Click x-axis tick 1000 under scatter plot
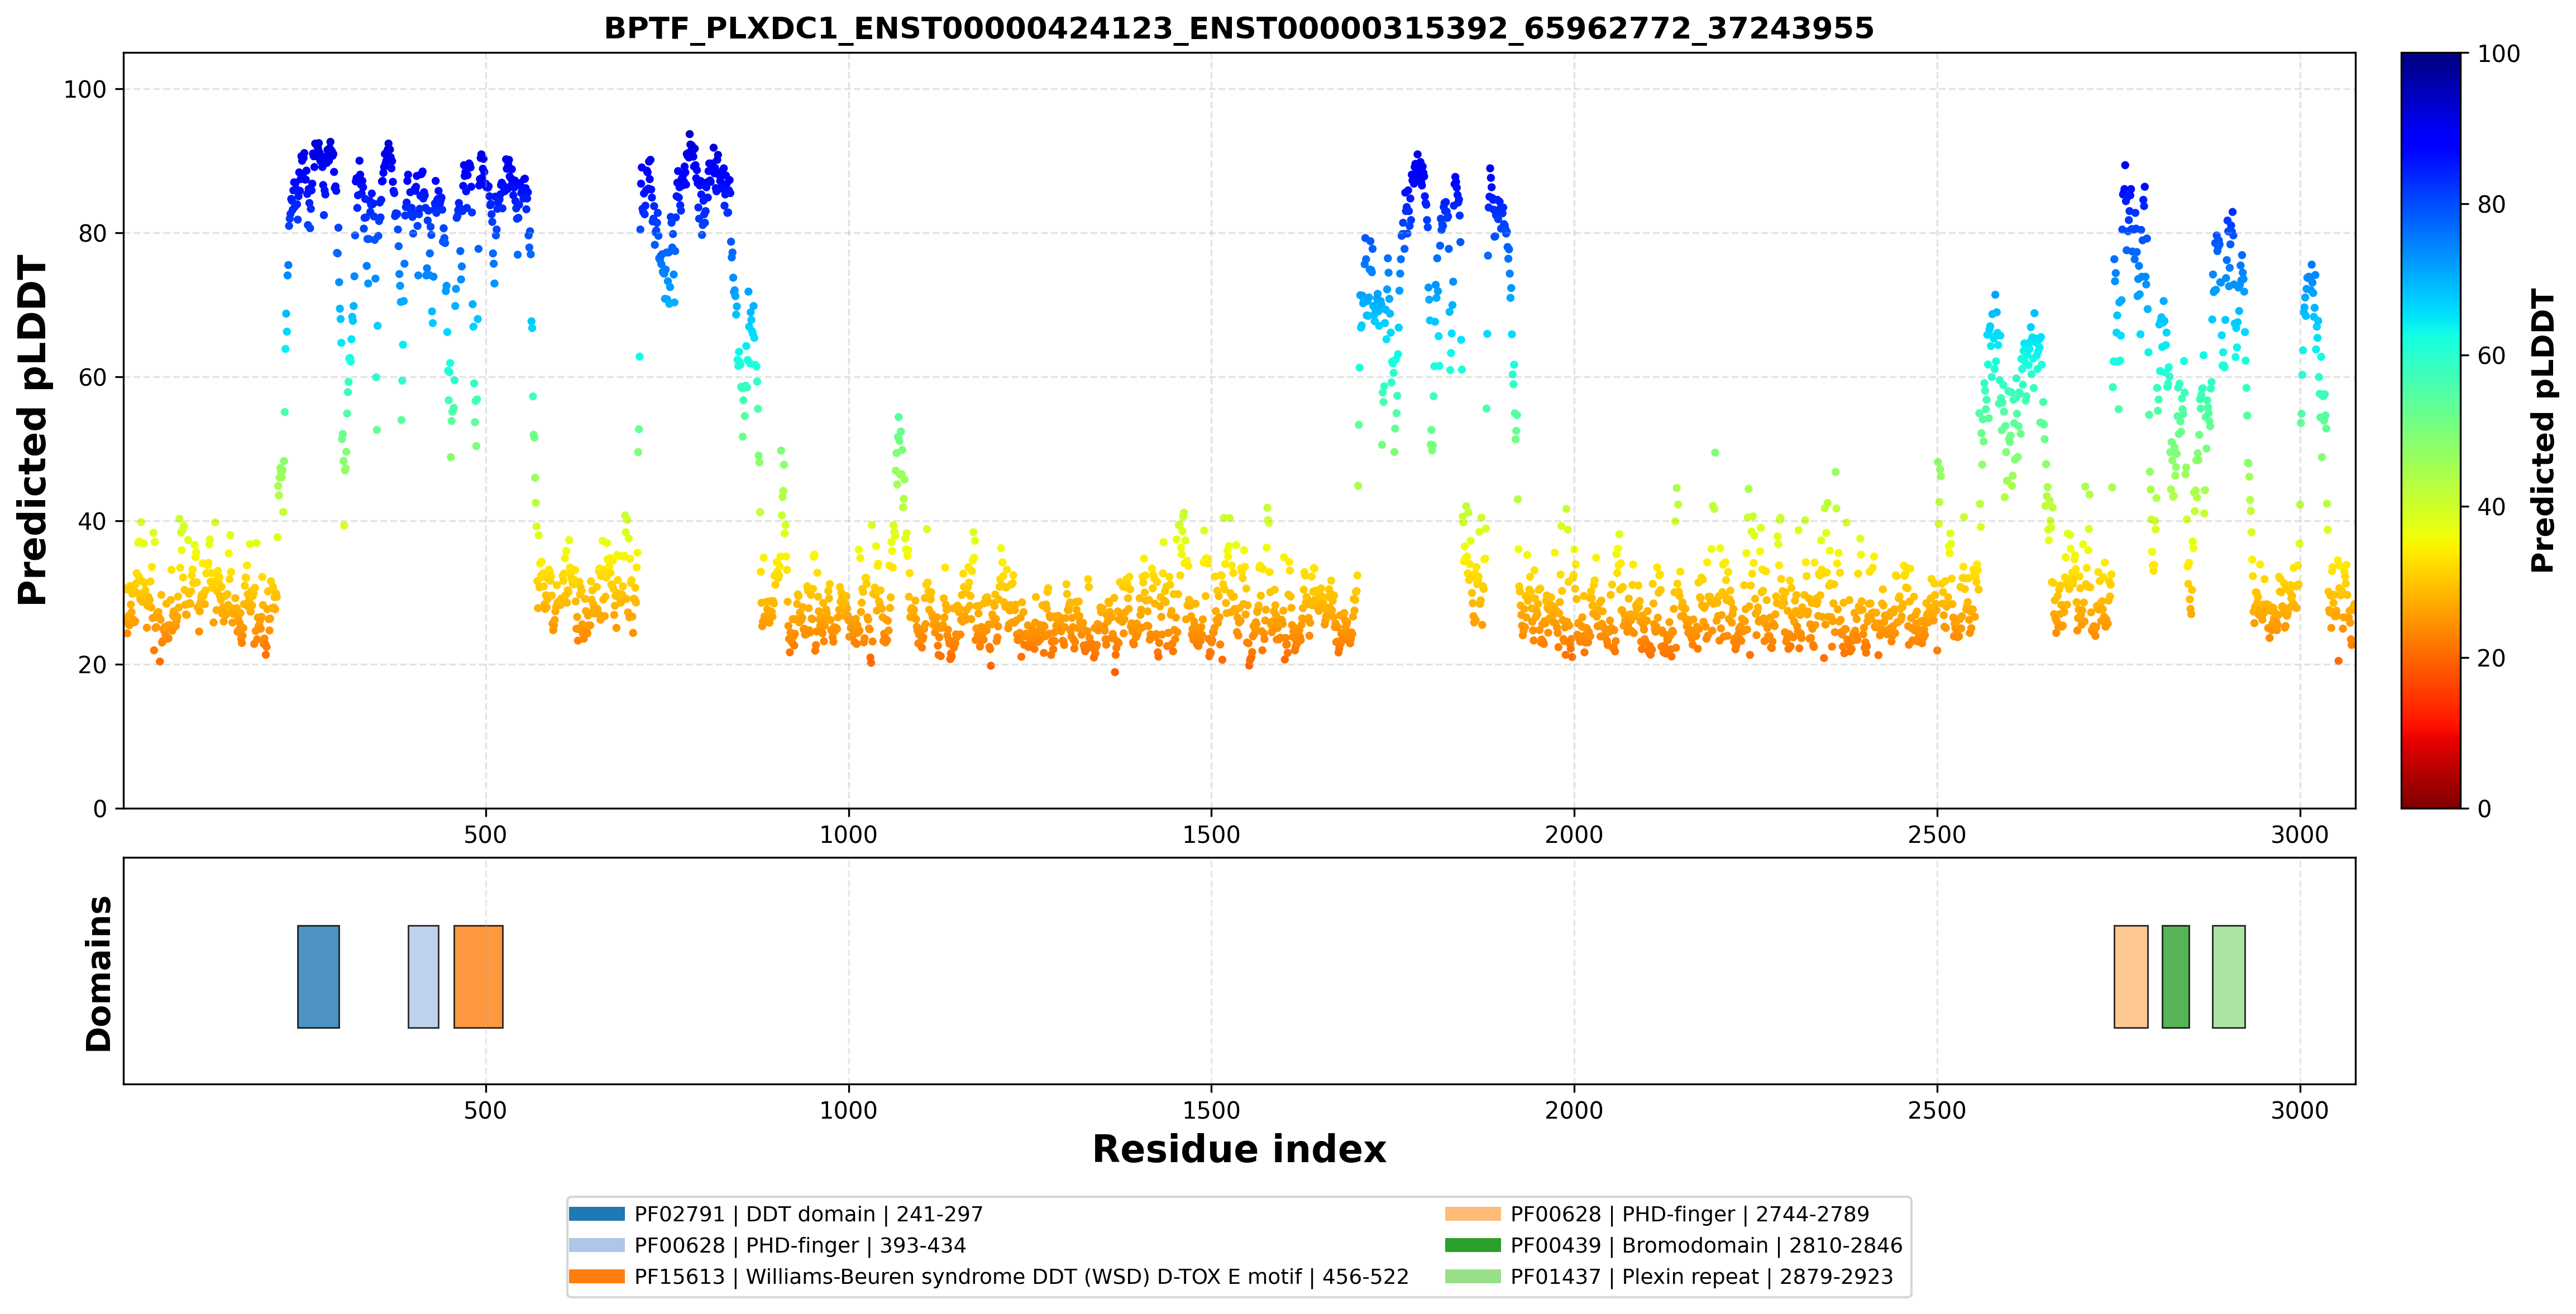The width and height of the screenshot is (2576, 1314). (x=849, y=835)
